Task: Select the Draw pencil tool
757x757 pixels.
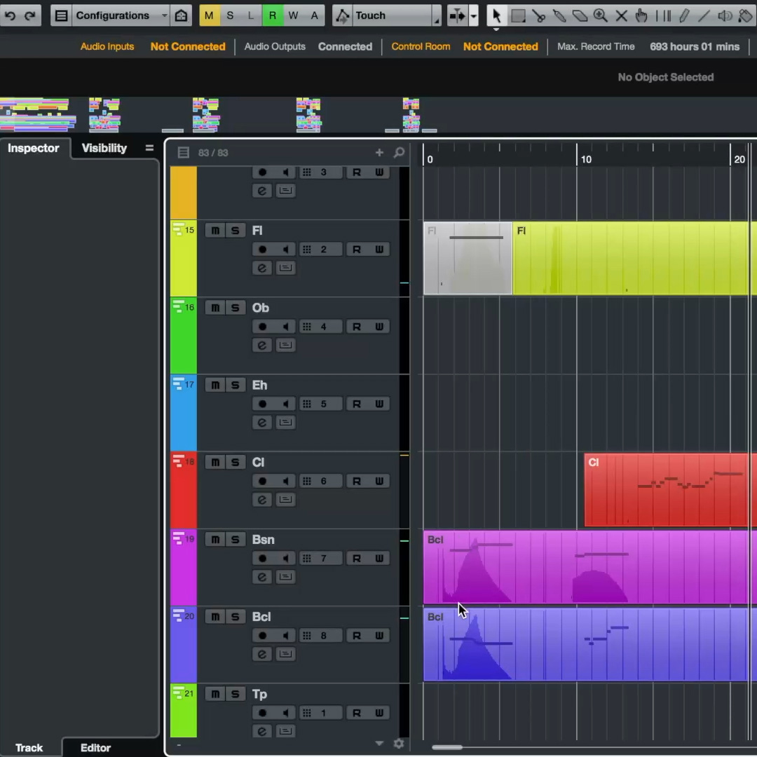Action: 683,15
